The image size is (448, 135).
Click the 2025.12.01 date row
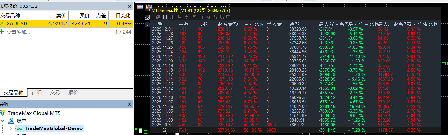tap(163, 29)
